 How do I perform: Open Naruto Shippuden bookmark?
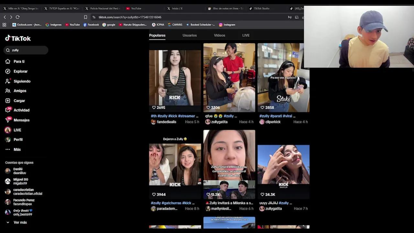133,25
